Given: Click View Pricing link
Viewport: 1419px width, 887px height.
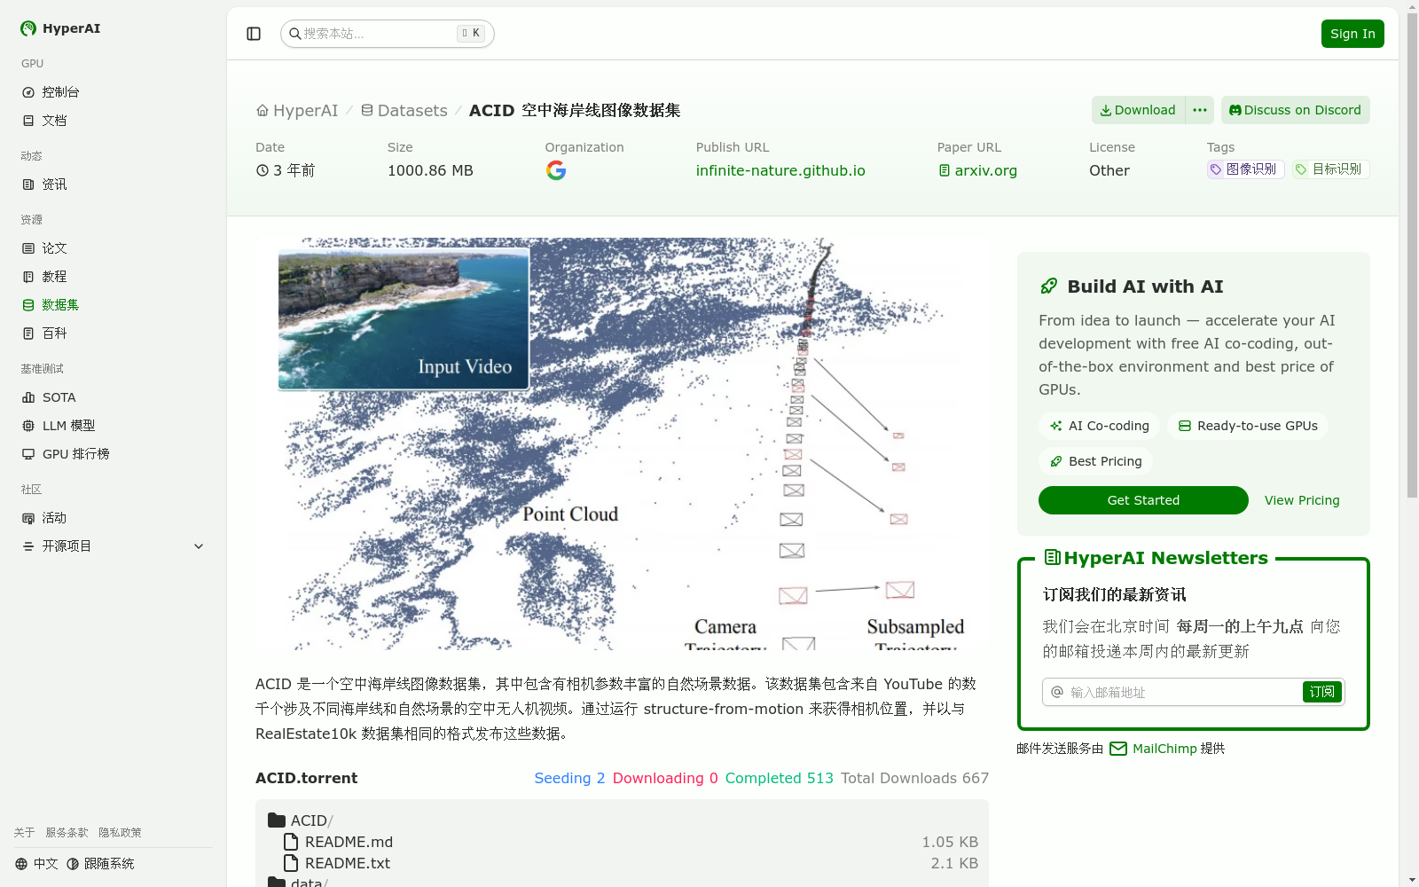Looking at the screenshot, I should point(1302,500).
